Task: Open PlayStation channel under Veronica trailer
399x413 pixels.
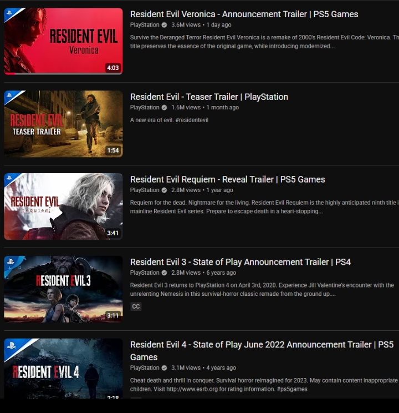Action: [x=145, y=25]
